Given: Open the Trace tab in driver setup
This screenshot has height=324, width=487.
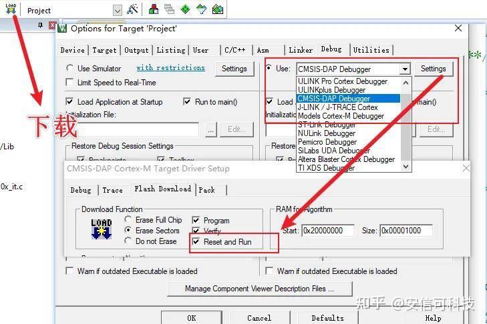Looking at the screenshot, I should pos(112,190).
